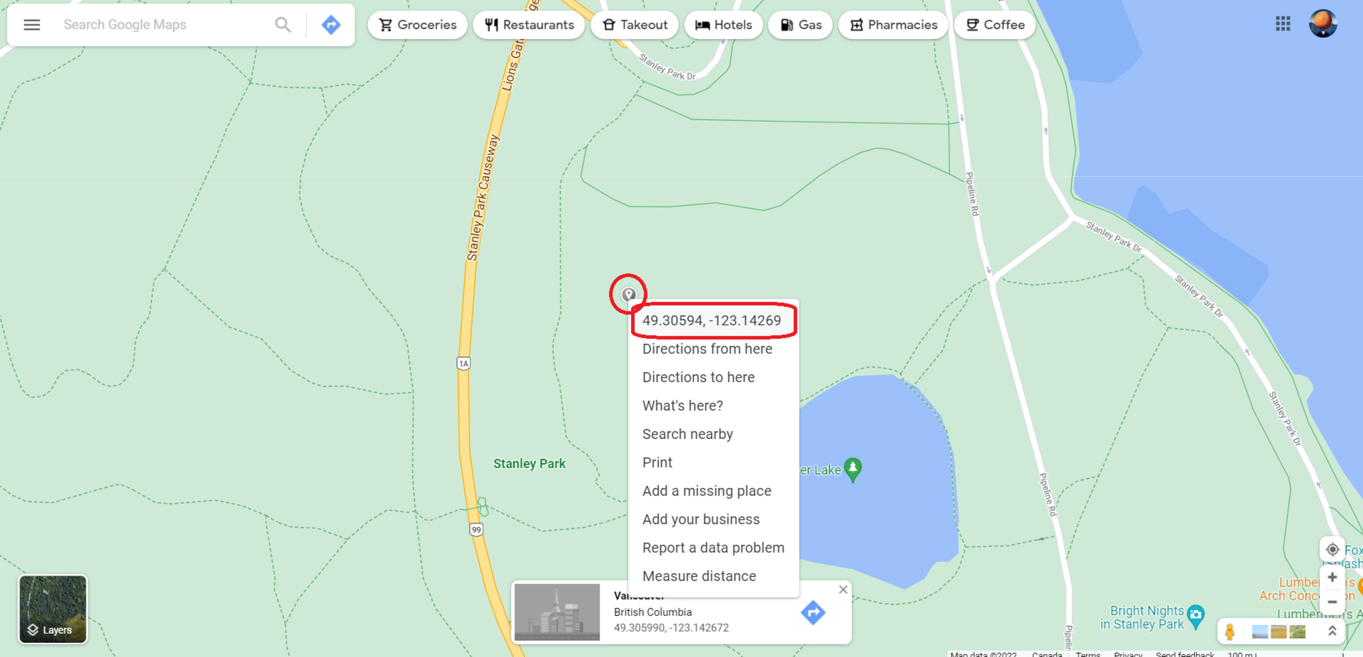The width and height of the screenshot is (1363, 657).
Task: Click Directions to here button
Action: click(x=697, y=377)
